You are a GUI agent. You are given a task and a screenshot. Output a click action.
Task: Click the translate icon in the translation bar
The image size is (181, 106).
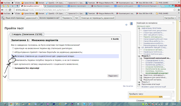[x=3, y=18]
